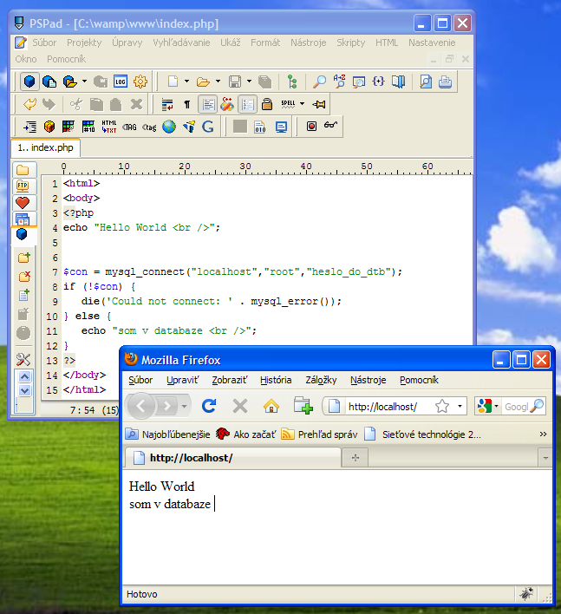Open Sieťové technológie 2... bookmark
The width and height of the screenshot is (561, 614).
click(x=423, y=434)
